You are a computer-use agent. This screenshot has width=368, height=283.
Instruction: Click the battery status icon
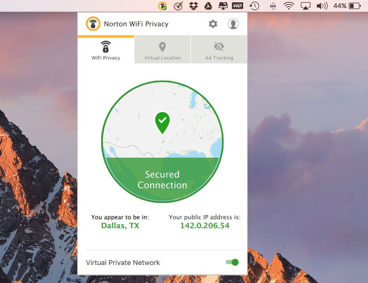coord(355,6)
